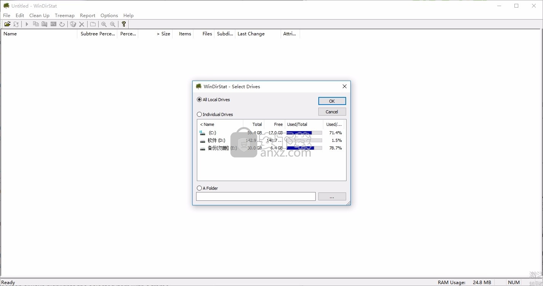The image size is (543, 286).
Task: Open the Clean Up menu
Action: pyautogui.click(x=39, y=16)
